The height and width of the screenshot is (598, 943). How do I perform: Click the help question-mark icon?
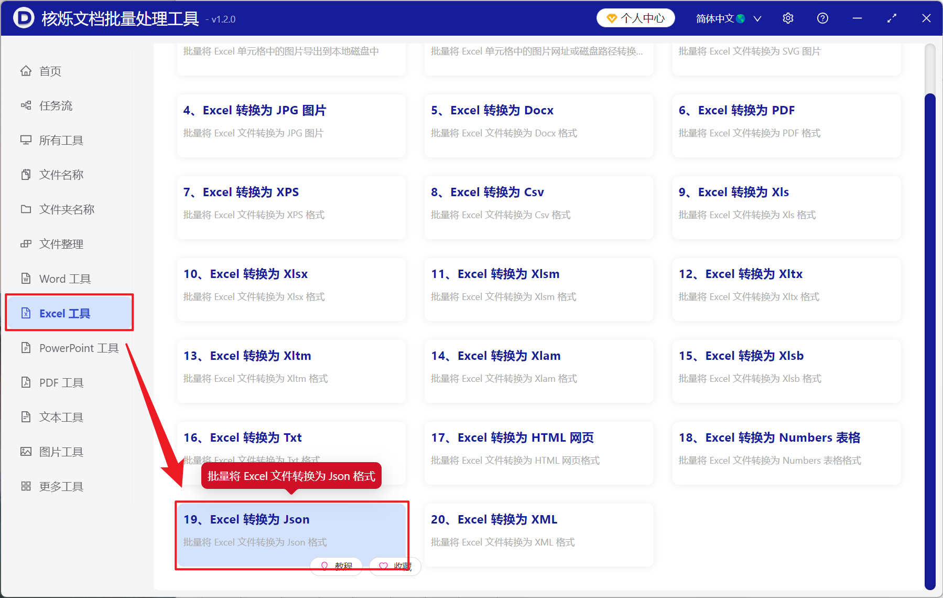click(822, 18)
